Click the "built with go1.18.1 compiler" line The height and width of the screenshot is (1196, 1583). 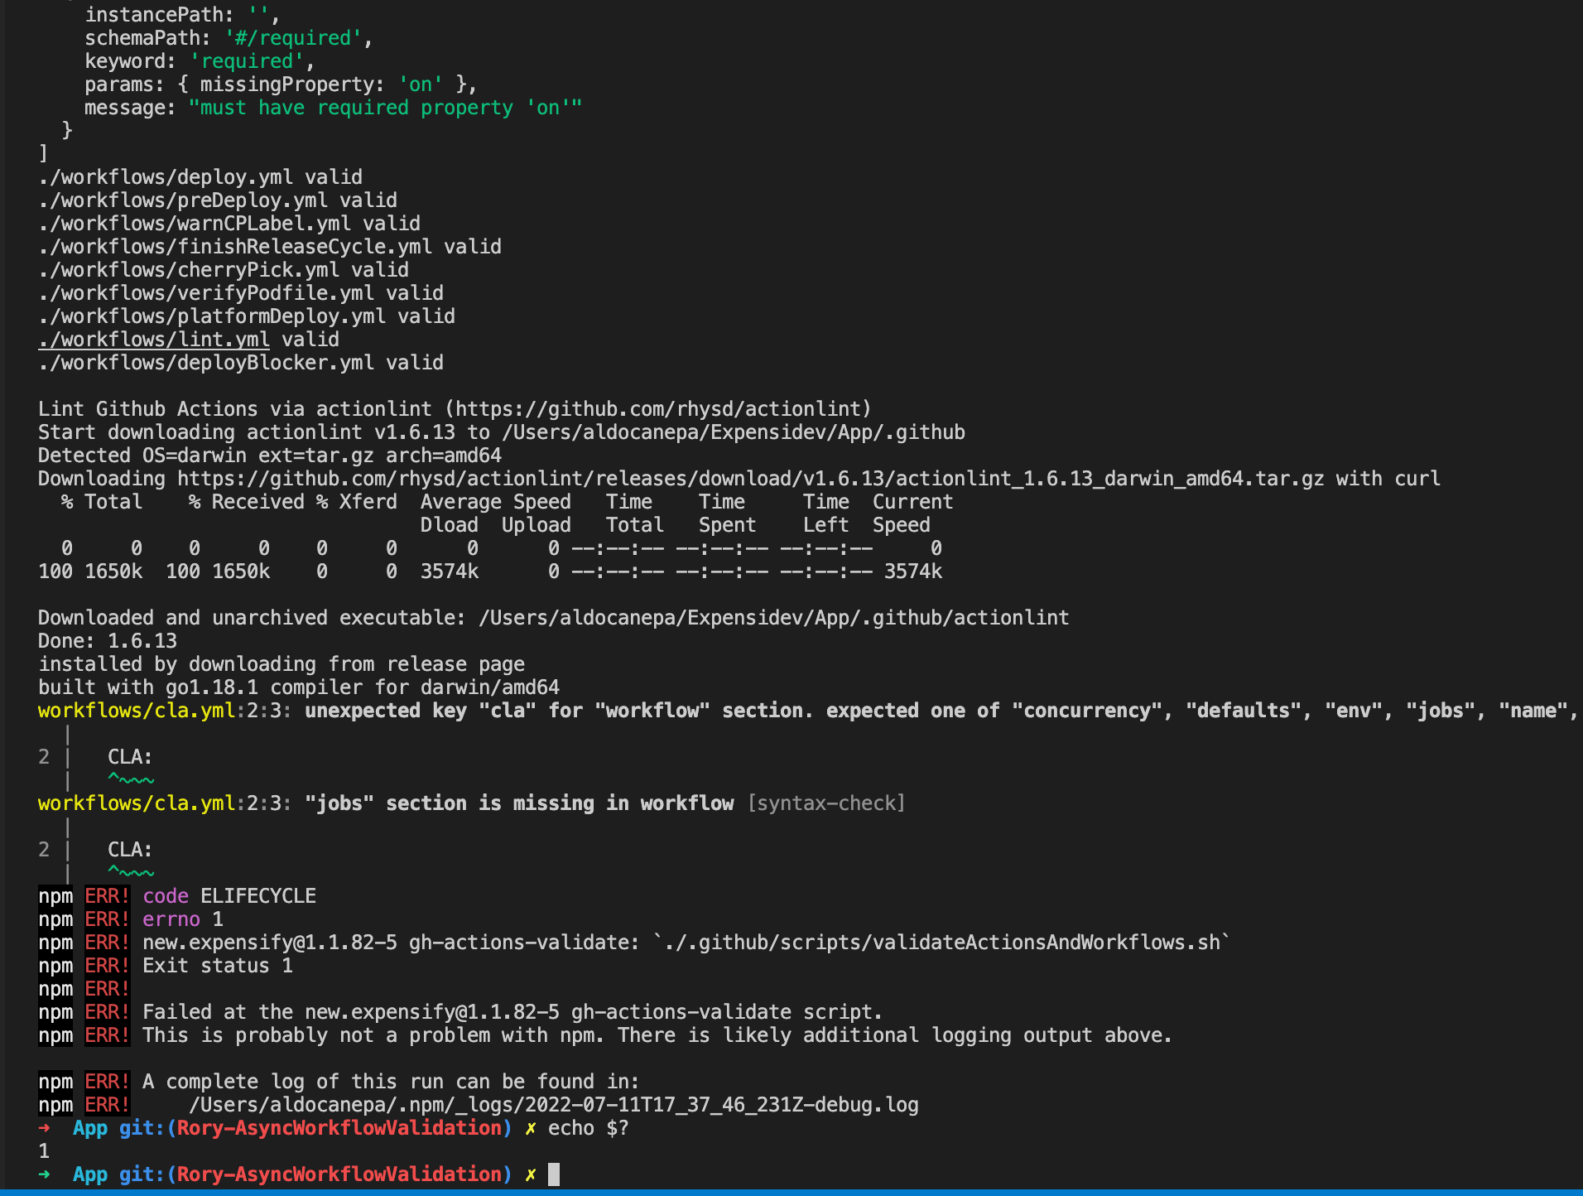coord(299,687)
